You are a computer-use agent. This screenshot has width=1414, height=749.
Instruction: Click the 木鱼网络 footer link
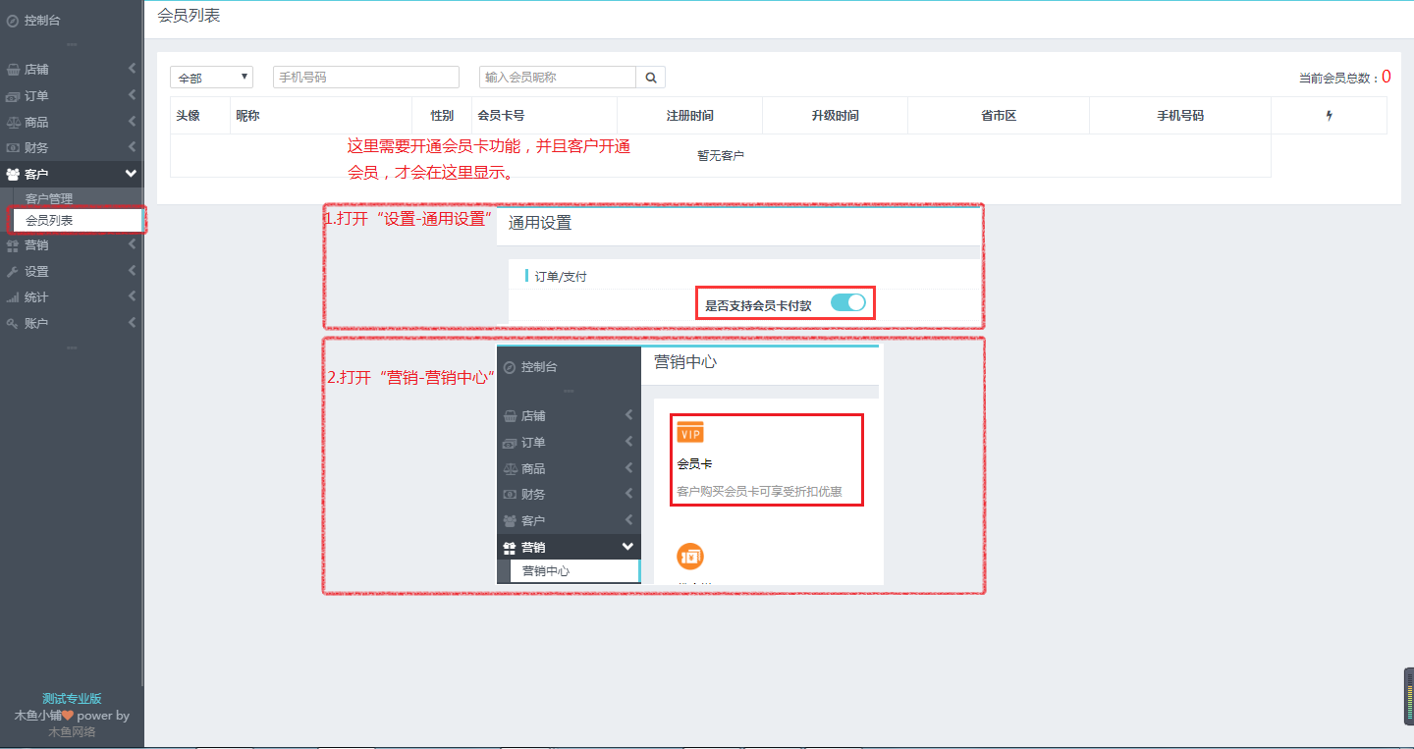pyautogui.click(x=72, y=731)
